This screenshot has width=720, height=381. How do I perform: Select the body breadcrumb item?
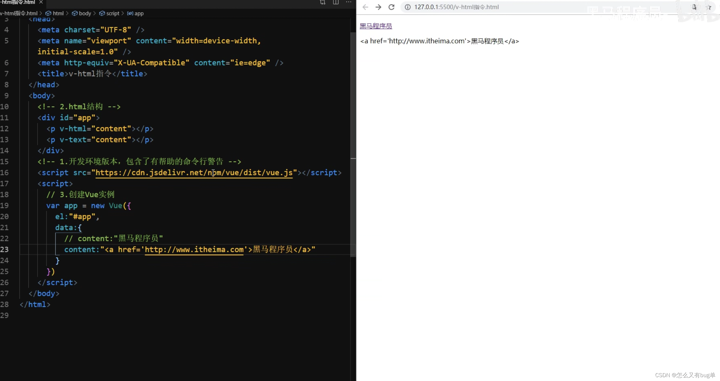click(x=82, y=13)
